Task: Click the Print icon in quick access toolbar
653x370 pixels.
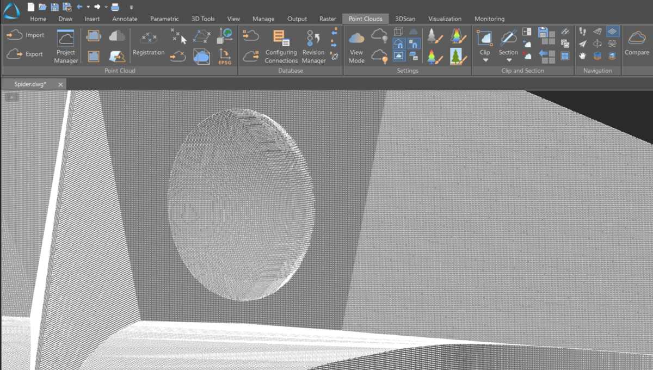Action: pyautogui.click(x=115, y=7)
